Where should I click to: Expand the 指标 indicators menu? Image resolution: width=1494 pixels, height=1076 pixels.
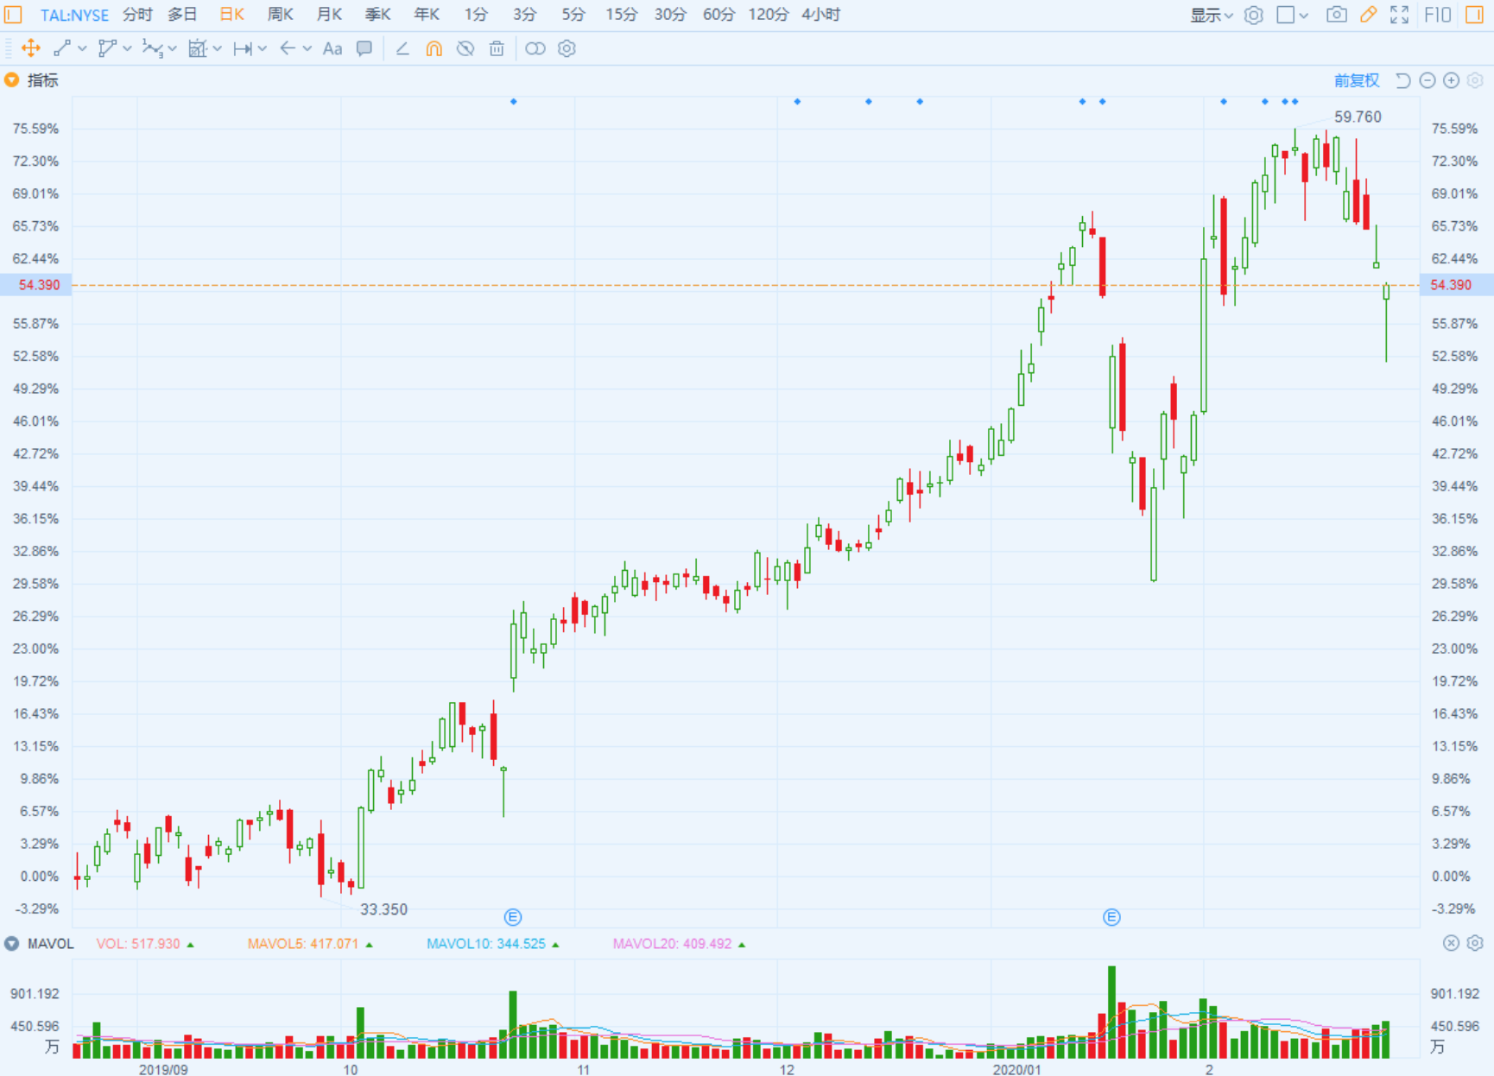click(x=12, y=80)
